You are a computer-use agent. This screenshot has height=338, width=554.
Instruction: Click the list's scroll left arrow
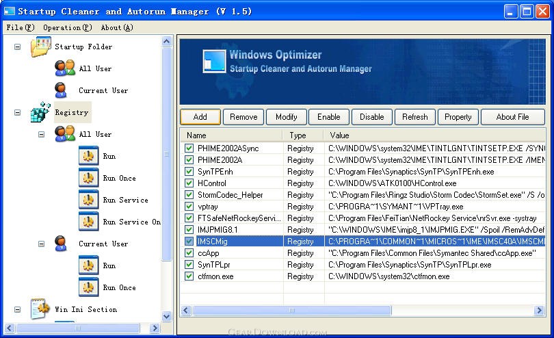[x=186, y=311]
